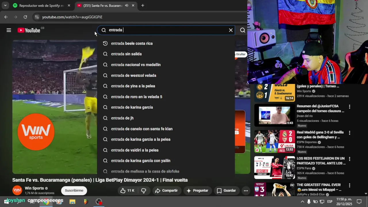Open 'Resumen del @JuniorFCSA' video thumbnail
The height and width of the screenshot is (207, 368).
pyautogui.click(x=274, y=115)
